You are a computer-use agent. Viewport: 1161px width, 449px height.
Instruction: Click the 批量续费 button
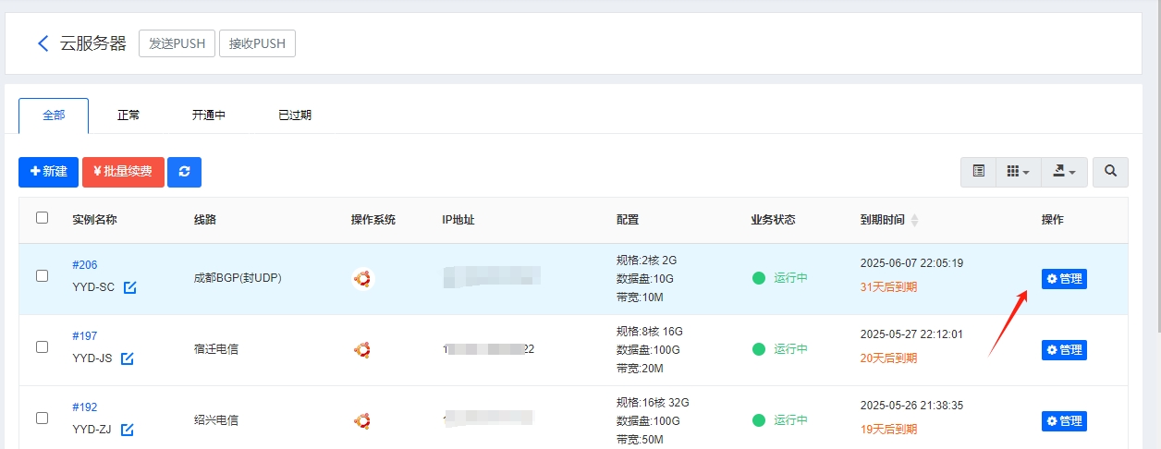coord(123,172)
